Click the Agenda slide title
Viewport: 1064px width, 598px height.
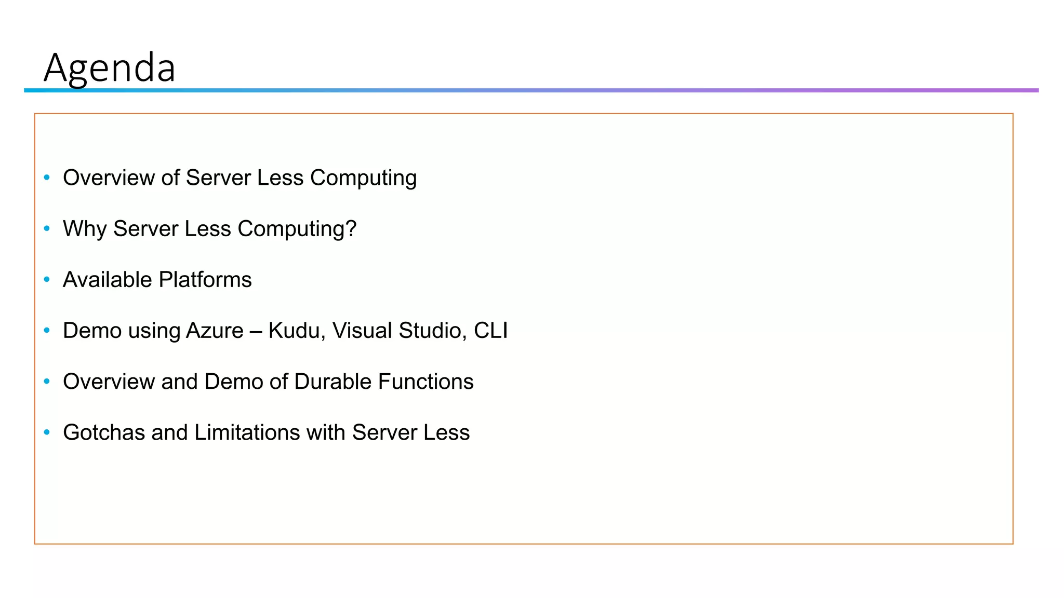[x=110, y=67]
